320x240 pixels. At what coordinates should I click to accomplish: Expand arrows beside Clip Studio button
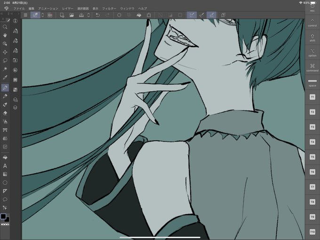coord(43,15)
